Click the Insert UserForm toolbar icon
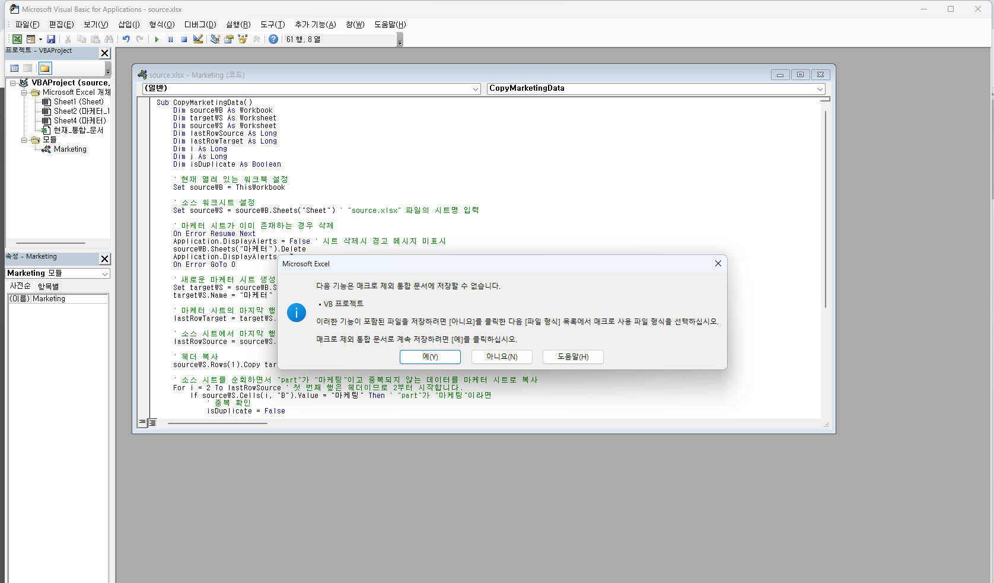This screenshot has height=583, width=994. (x=30, y=39)
